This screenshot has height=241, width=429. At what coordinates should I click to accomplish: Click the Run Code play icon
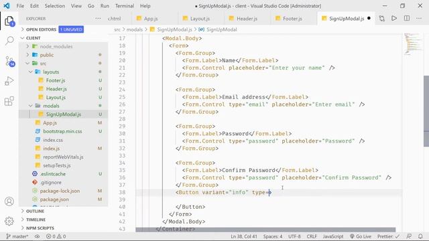tap(394, 18)
